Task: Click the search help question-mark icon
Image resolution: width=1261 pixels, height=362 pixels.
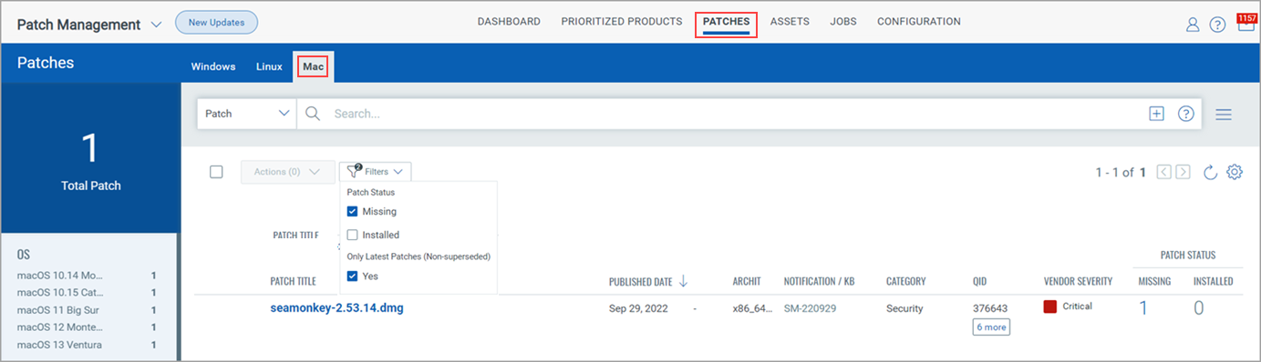Action: pos(1186,114)
